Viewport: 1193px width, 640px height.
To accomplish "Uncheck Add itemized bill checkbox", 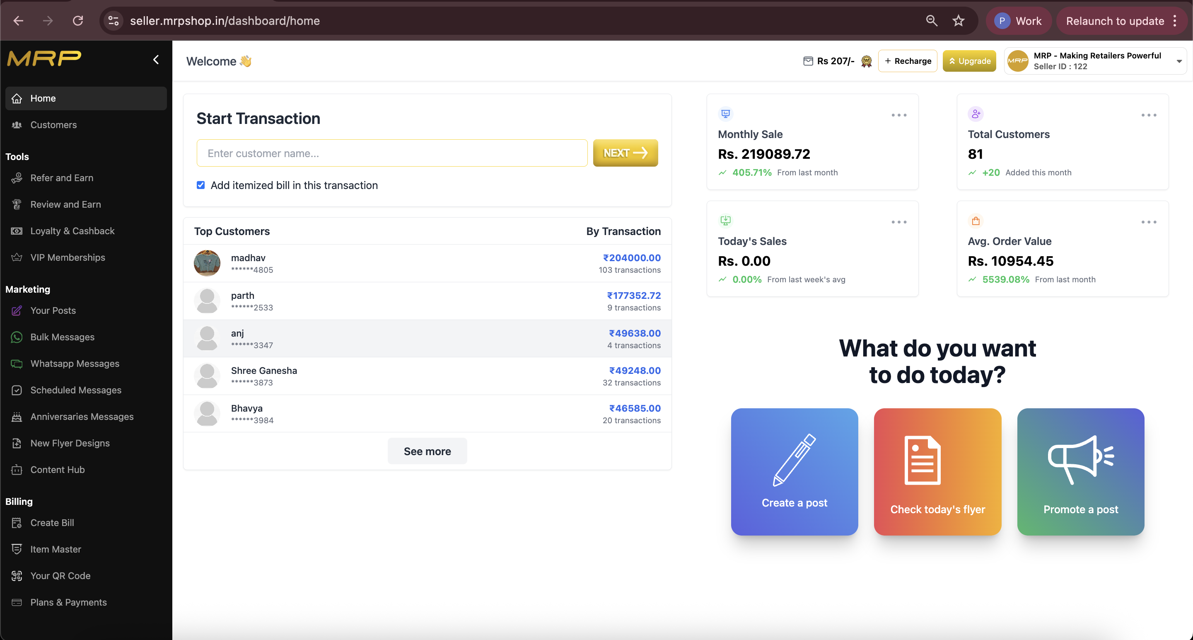I will [200, 185].
